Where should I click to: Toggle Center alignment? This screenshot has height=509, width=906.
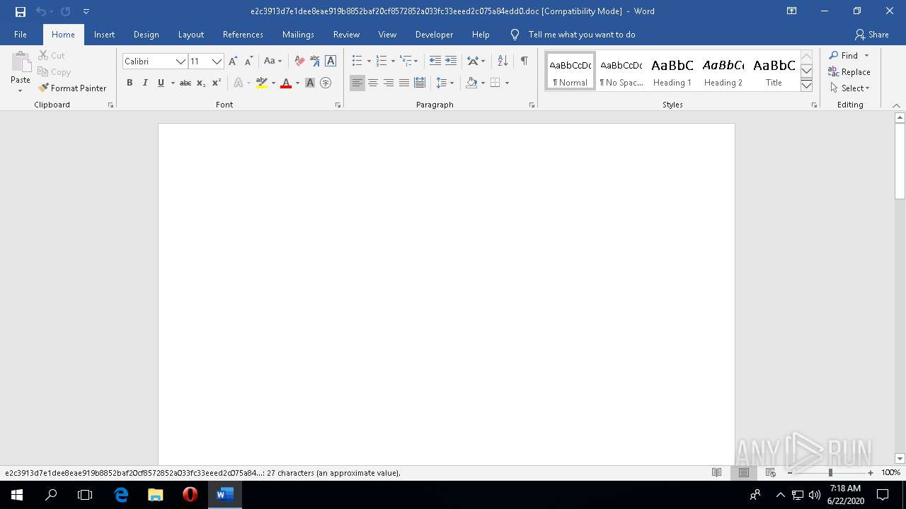click(x=373, y=83)
